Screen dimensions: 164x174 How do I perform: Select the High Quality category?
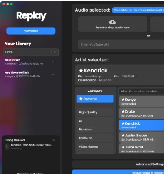[x=95, y=112]
